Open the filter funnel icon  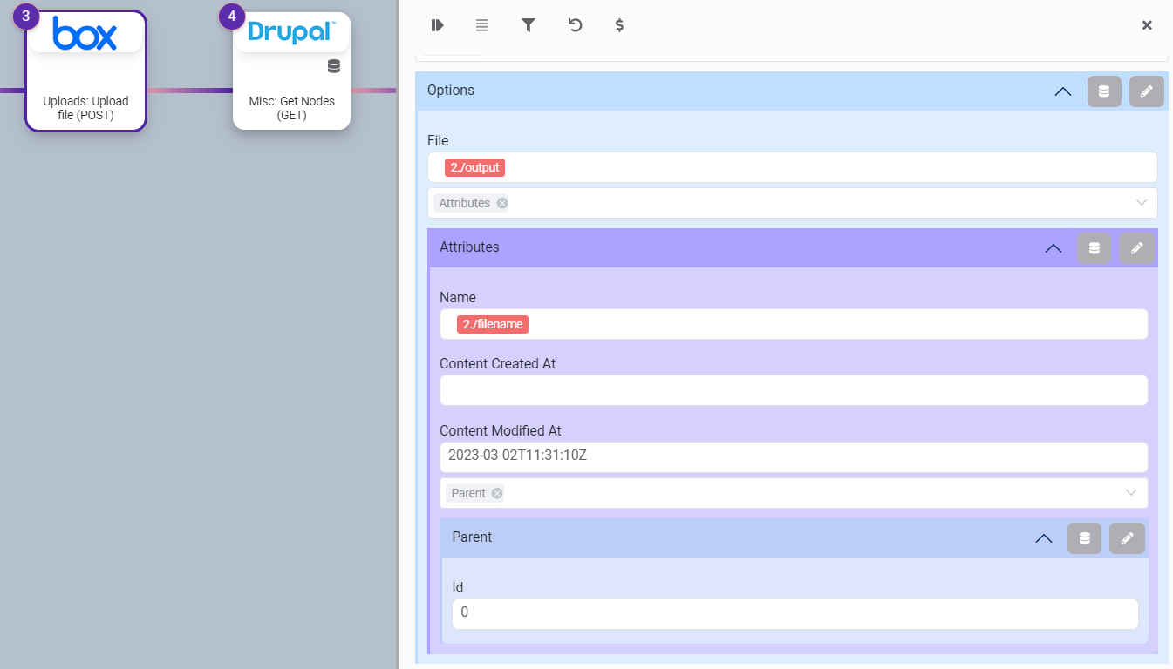528,25
